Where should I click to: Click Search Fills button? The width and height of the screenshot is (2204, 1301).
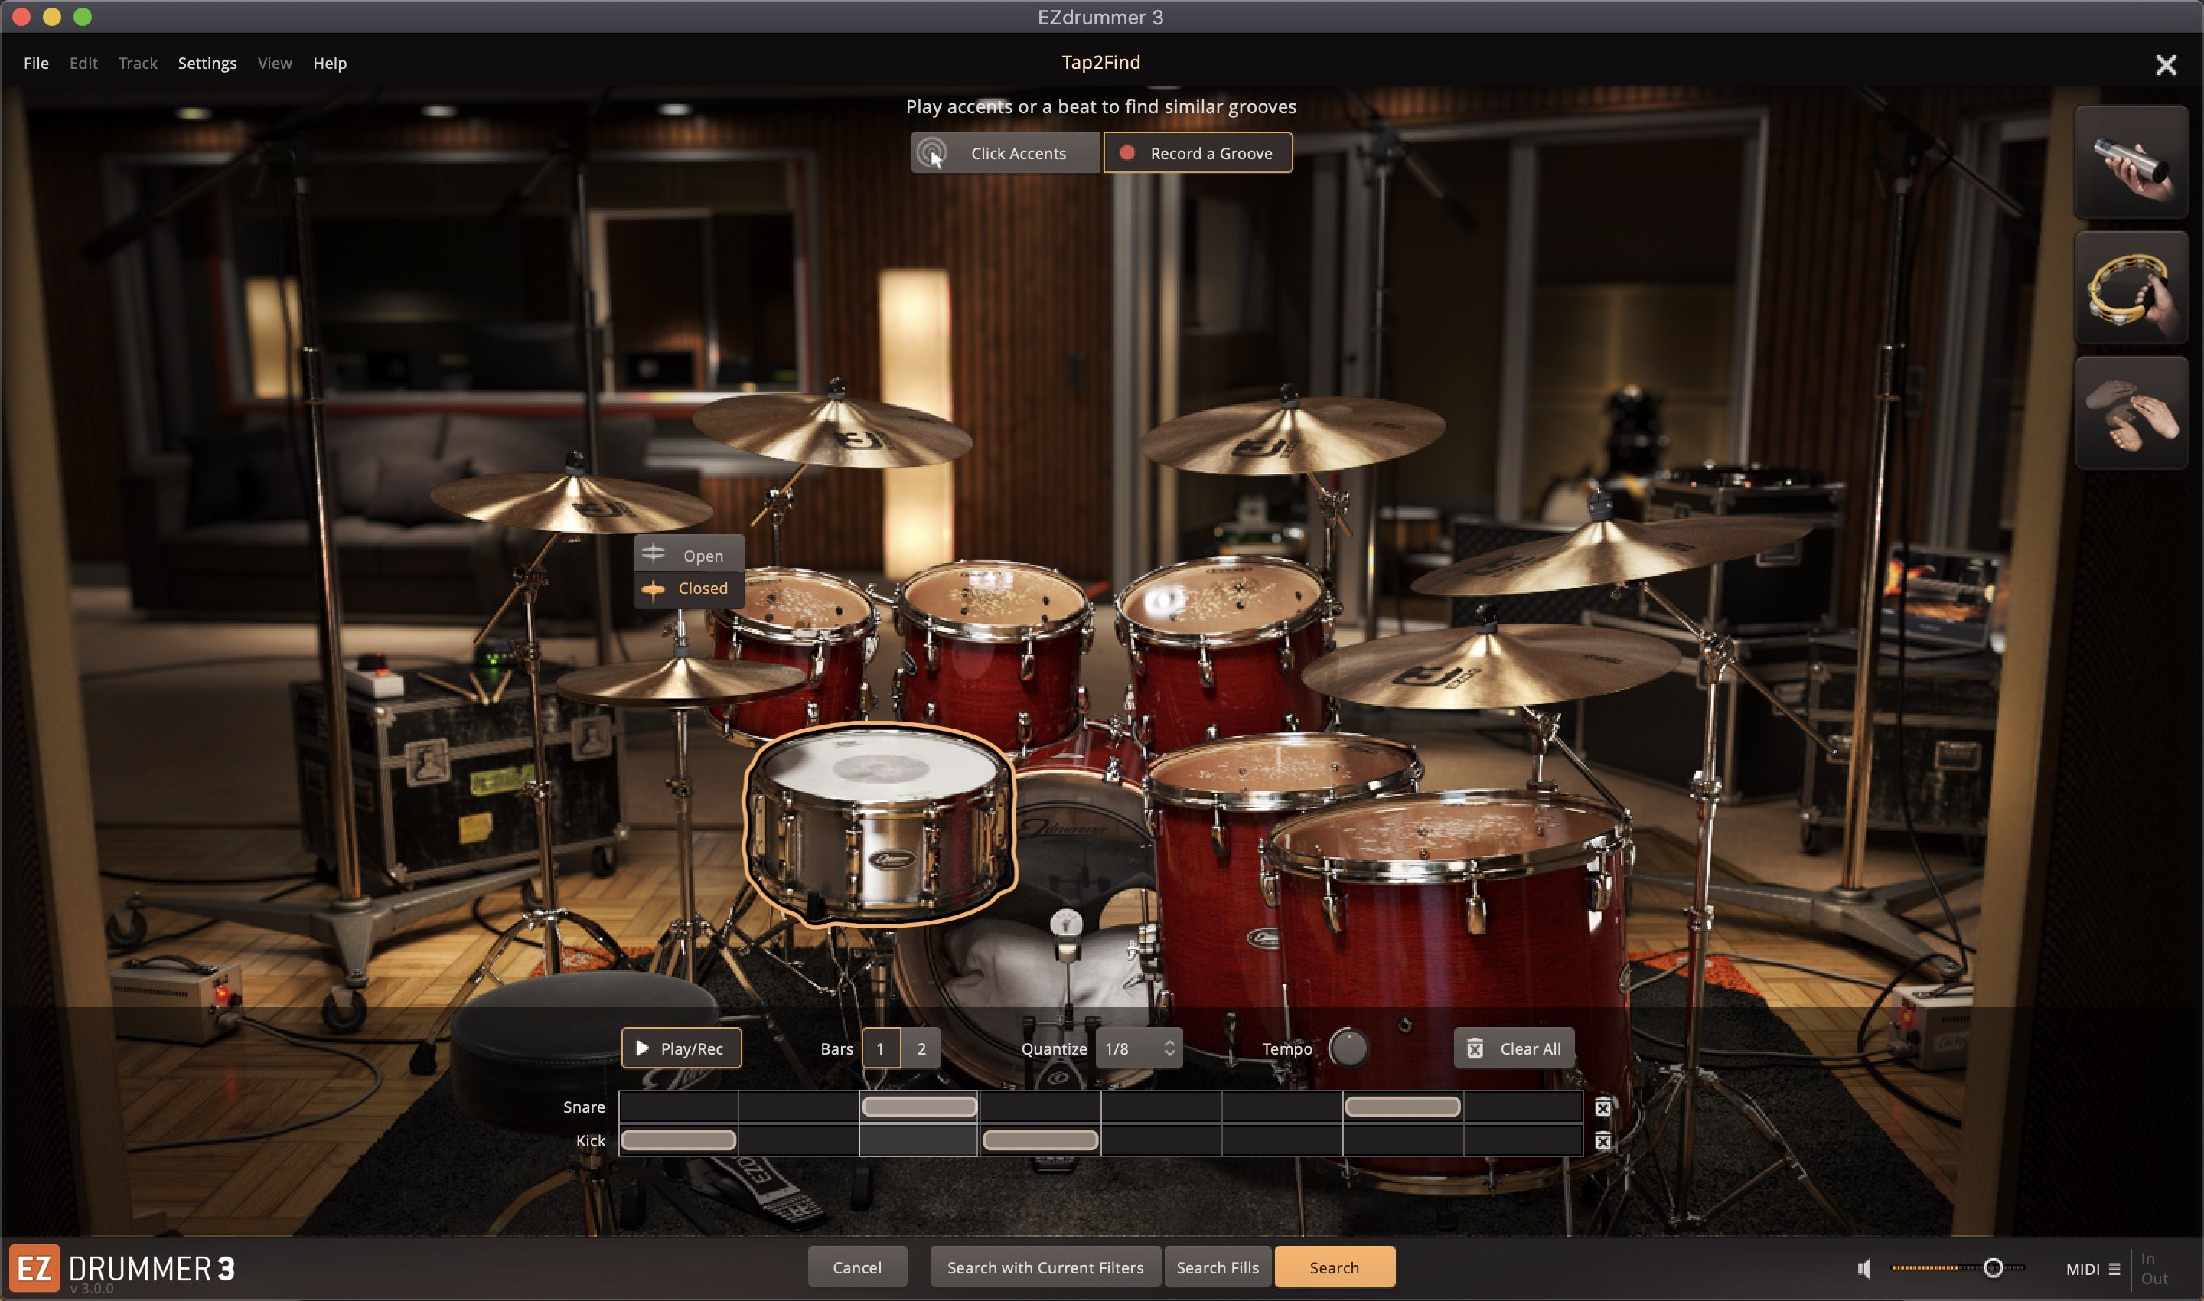[1218, 1267]
